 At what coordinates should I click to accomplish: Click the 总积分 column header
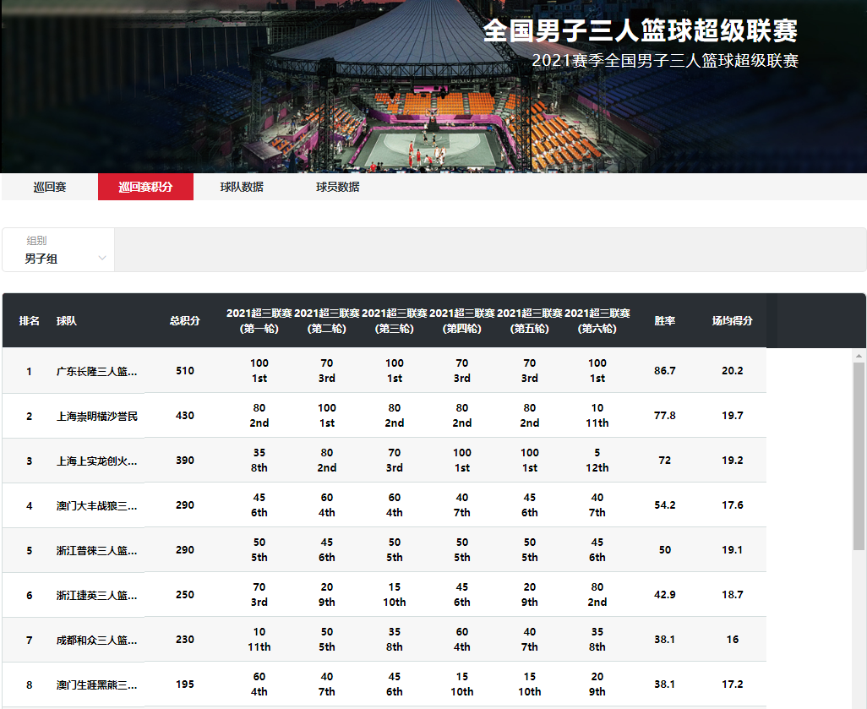pos(185,321)
